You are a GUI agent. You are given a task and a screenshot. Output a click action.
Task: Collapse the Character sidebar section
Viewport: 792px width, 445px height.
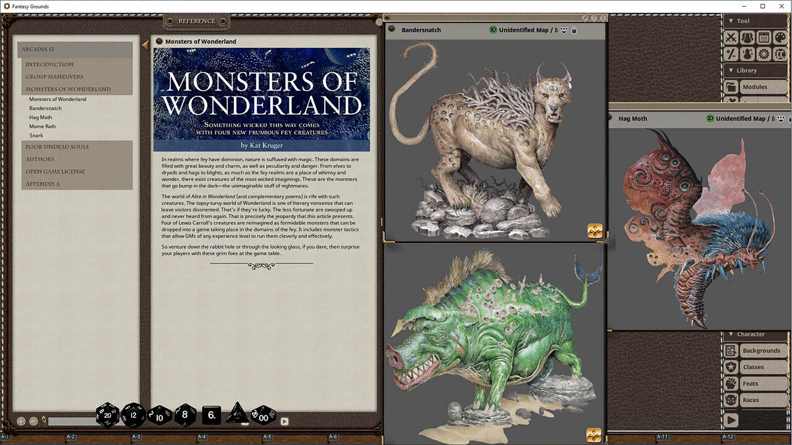pos(730,334)
